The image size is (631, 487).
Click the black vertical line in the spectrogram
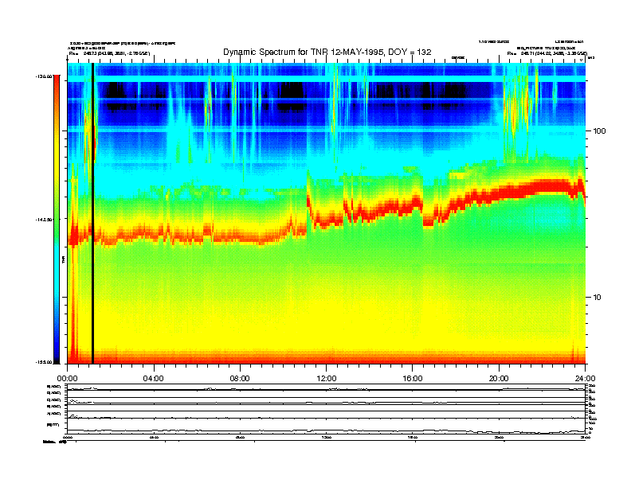point(92,213)
